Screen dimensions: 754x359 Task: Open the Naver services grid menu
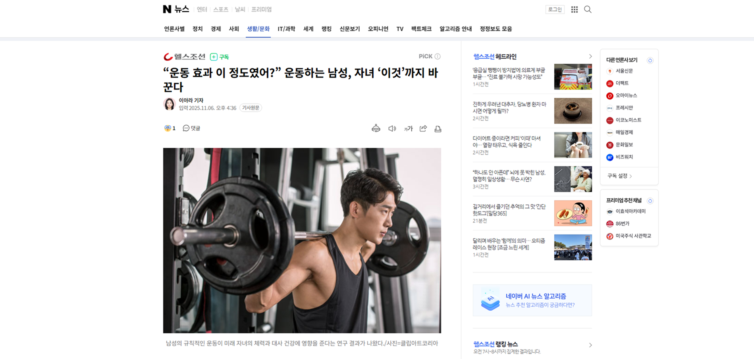click(574, 10)
